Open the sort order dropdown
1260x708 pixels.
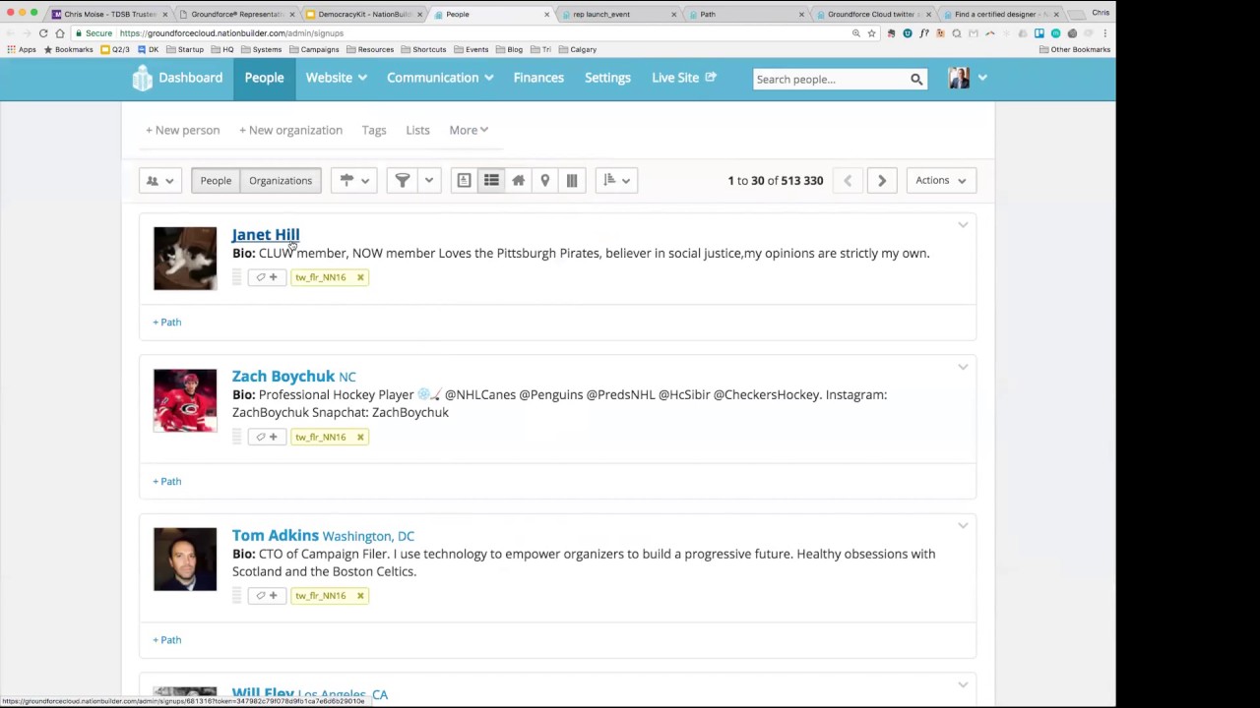click(616, 180)
